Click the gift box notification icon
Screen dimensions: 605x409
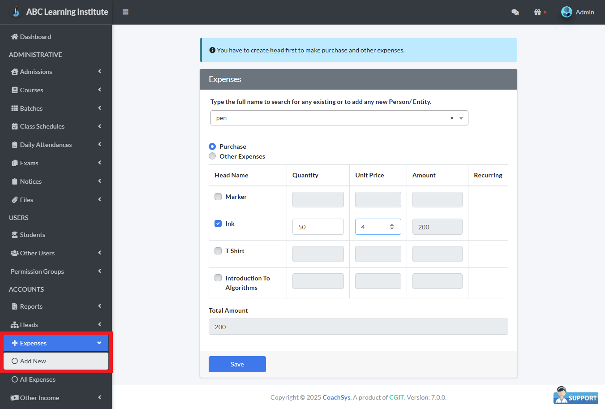click(537, 12)
